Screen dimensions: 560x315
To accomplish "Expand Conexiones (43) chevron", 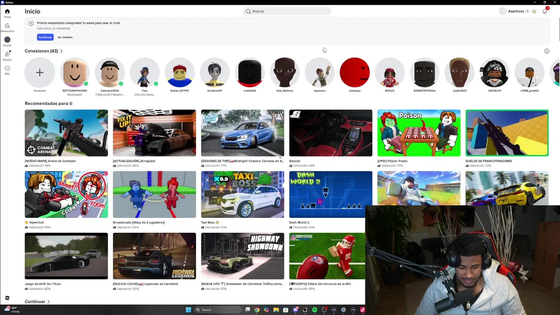I will (61, 51).
